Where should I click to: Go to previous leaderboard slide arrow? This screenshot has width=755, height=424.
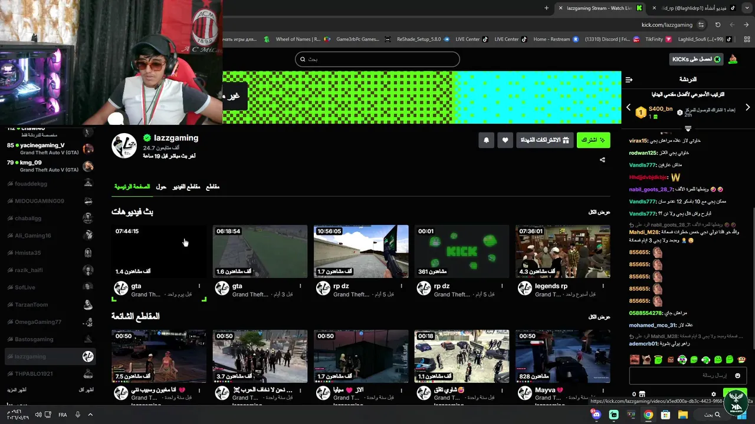pos(628,107)
